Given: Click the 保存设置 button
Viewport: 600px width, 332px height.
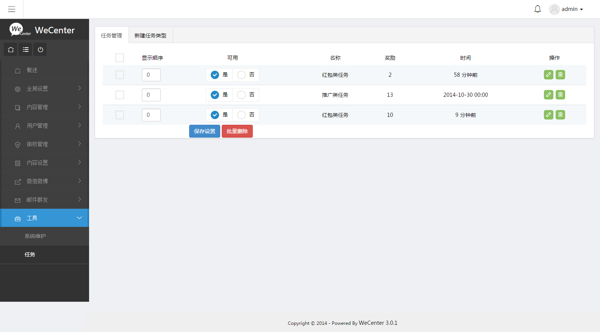Looking at the screenshot, I should (205, 131).
